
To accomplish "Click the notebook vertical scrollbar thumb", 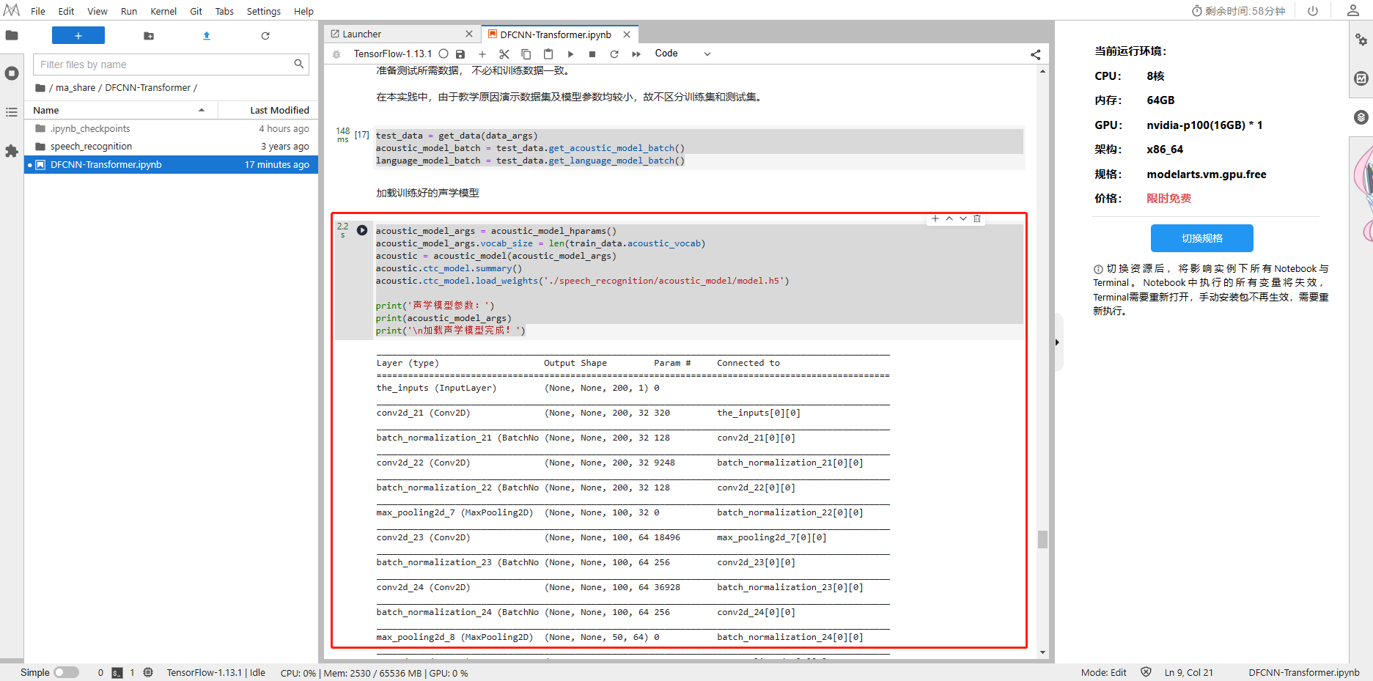I will tap(1042, 539).
